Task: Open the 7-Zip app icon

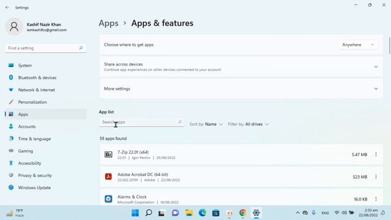Action: tap(109, 155)
